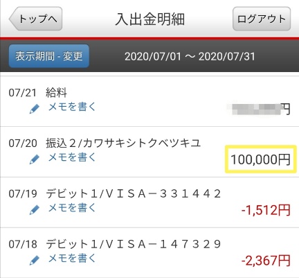
Task: Select the highlighted 100,000円 amount
Action: coord(260,159)
